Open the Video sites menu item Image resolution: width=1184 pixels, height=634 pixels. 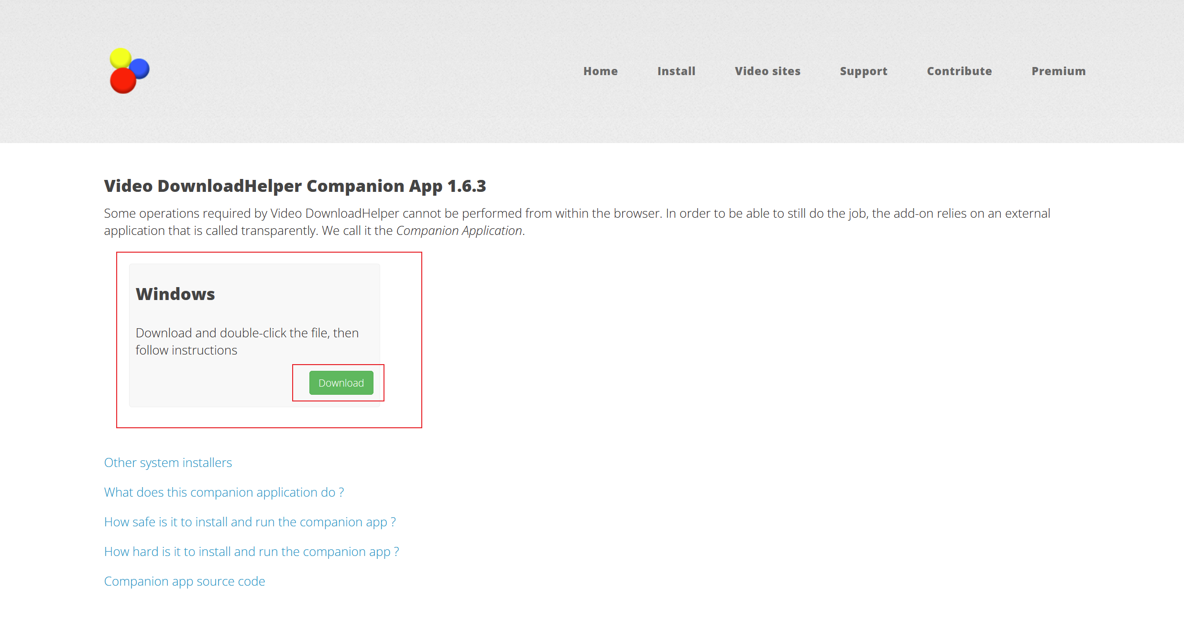click(x=767, y=71)
